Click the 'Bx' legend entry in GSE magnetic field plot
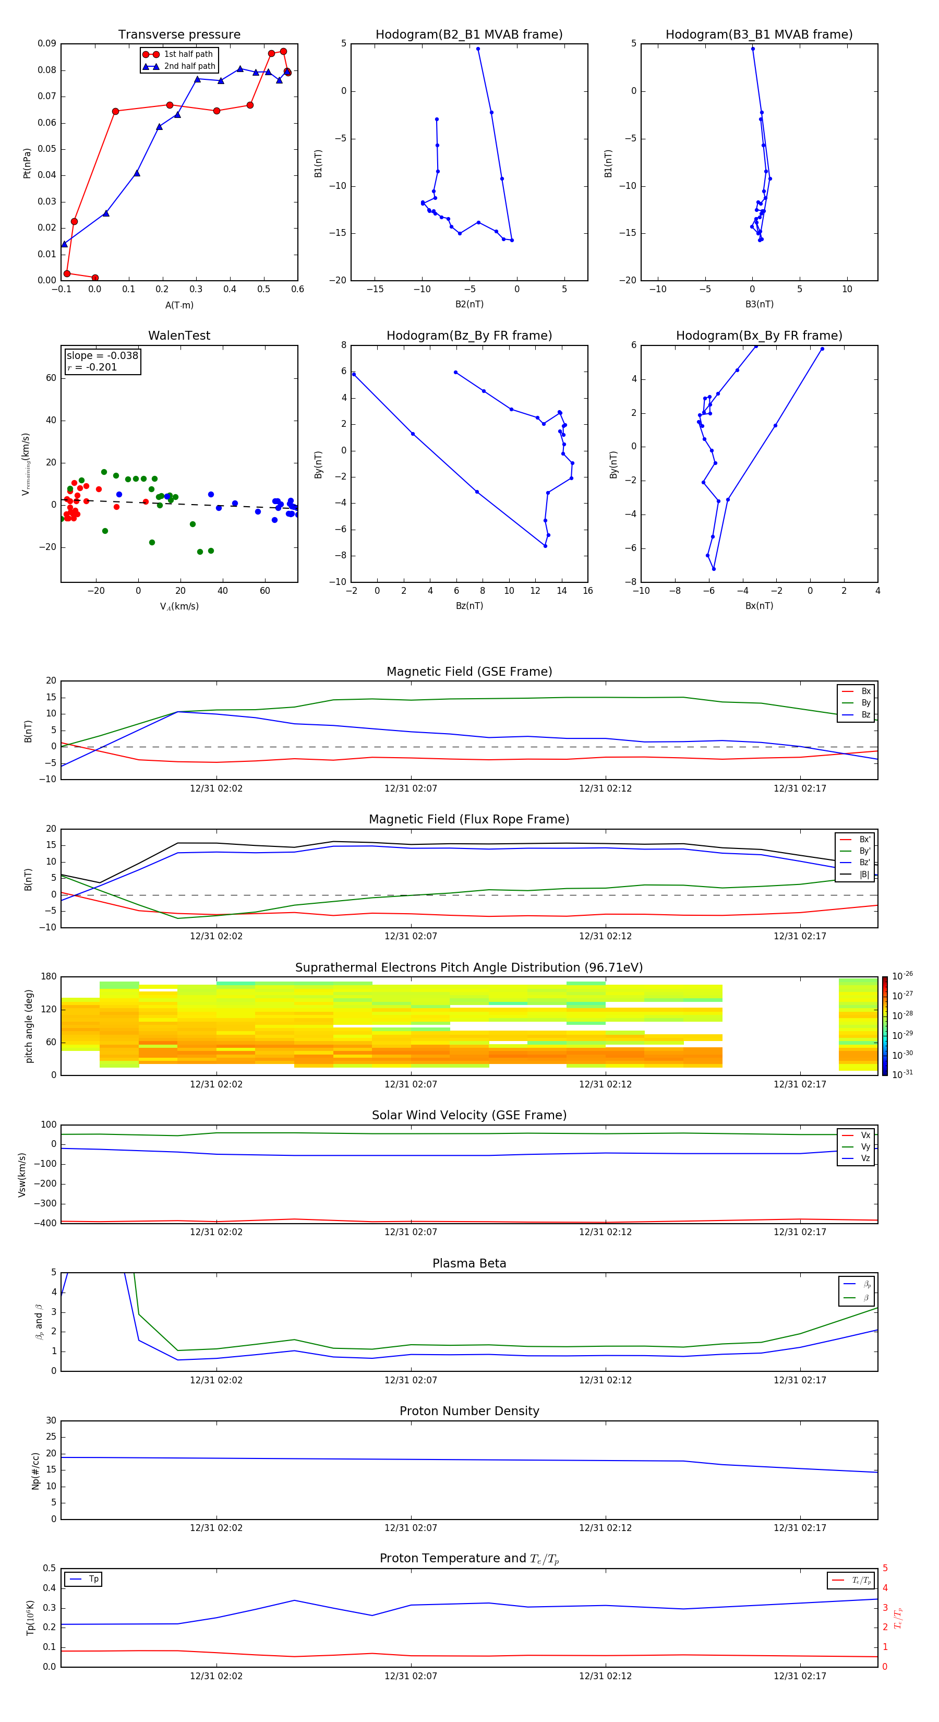Viewport: 939px width, 1722px height. pos(856,691)
